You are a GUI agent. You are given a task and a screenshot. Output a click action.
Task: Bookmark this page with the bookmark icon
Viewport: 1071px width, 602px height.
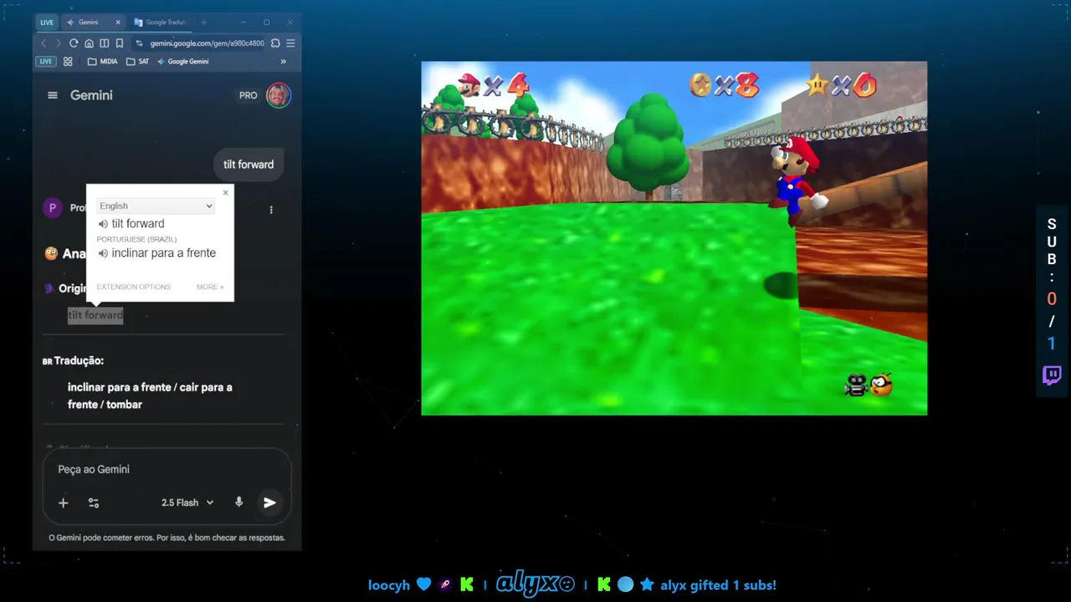tap(119, 43)
